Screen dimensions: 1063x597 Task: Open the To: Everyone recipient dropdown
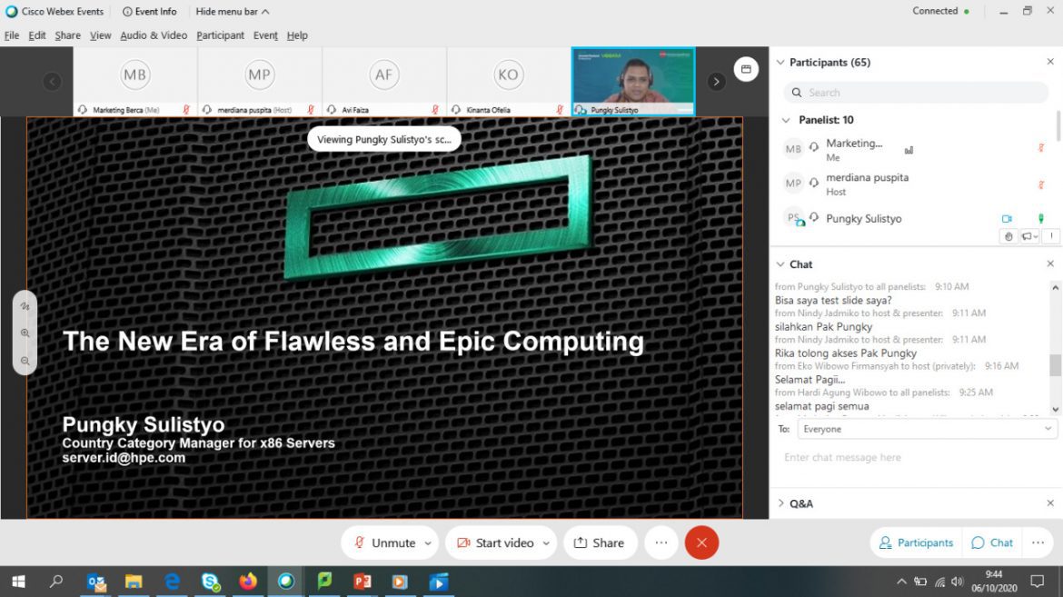pos(927,429)
